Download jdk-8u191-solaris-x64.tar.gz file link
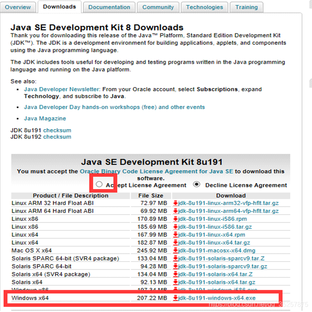The width and height of the screenshot is (312, 312). click(x=217, y=282)
